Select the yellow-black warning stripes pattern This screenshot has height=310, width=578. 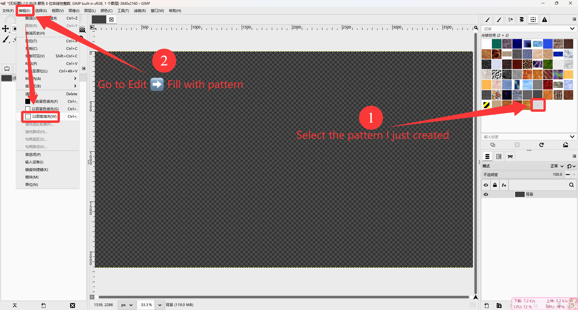pyautogui.click(x=486, y=105)
